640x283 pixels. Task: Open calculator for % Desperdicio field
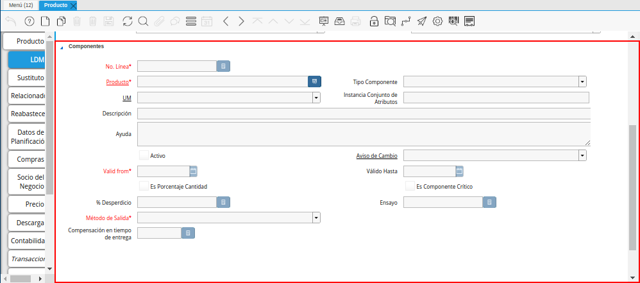[x=223, y=202]
